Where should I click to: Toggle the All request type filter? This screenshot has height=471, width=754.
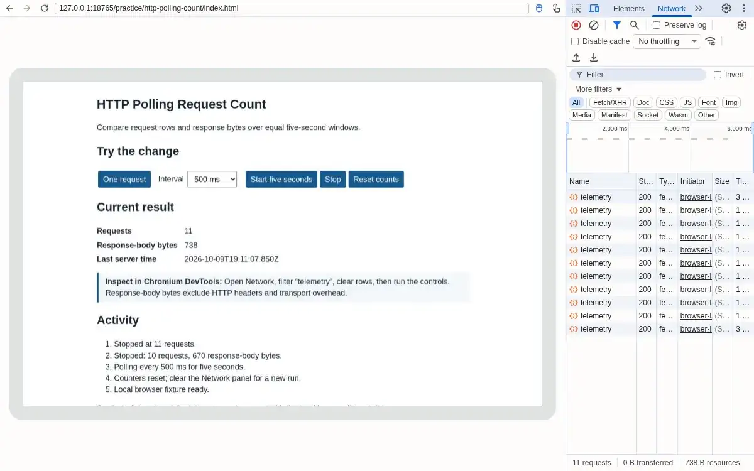[x=576, y=102]
